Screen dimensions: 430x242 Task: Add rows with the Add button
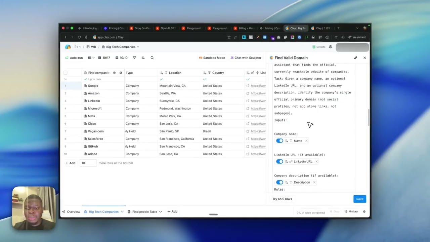[x=70, y=163]
